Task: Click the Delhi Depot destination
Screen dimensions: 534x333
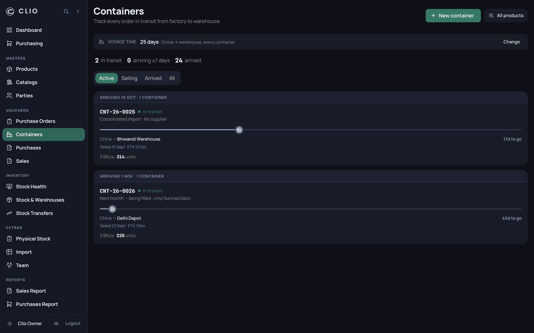Action: pos(129,218)
